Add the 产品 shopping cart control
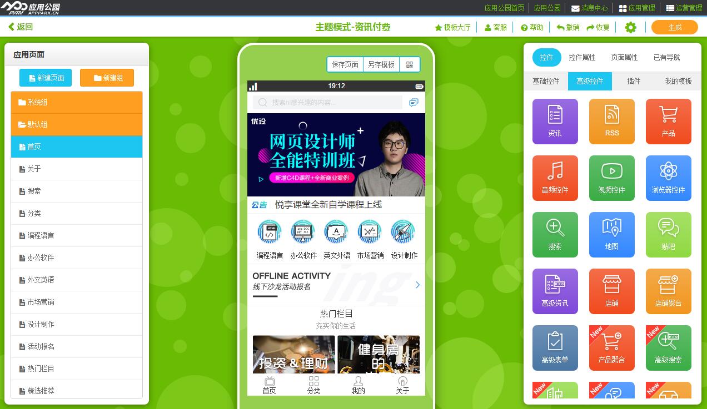 668,121
